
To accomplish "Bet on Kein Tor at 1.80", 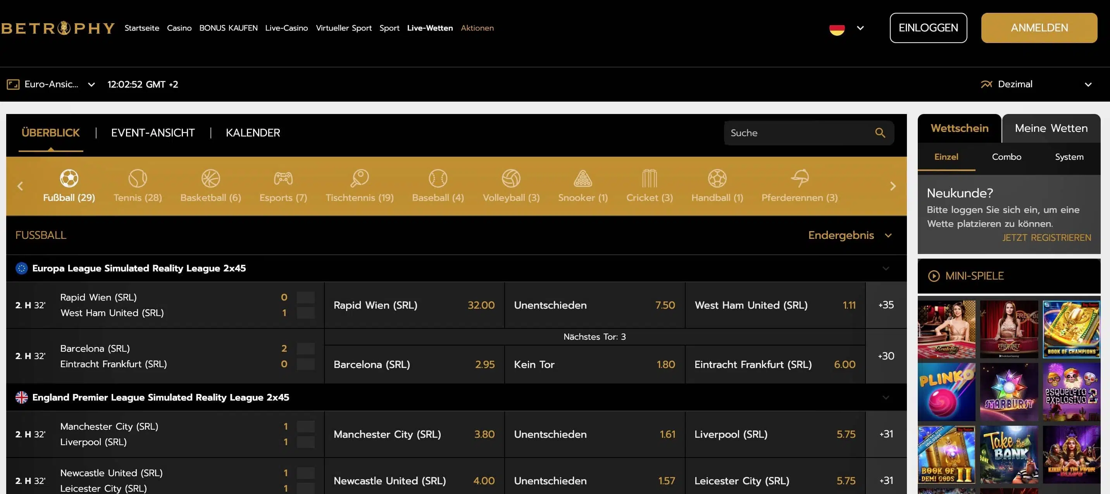I will [595, 364].
